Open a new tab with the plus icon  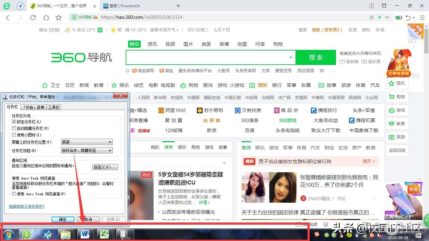point(178,6)
